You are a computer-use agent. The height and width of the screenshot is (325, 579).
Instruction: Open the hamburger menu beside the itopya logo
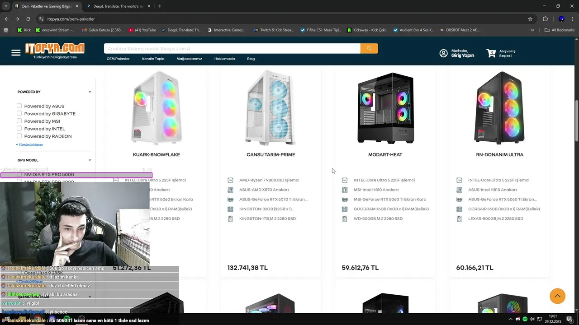coord(16,53)
